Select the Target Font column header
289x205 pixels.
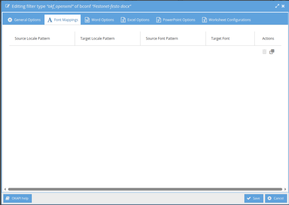220,39
